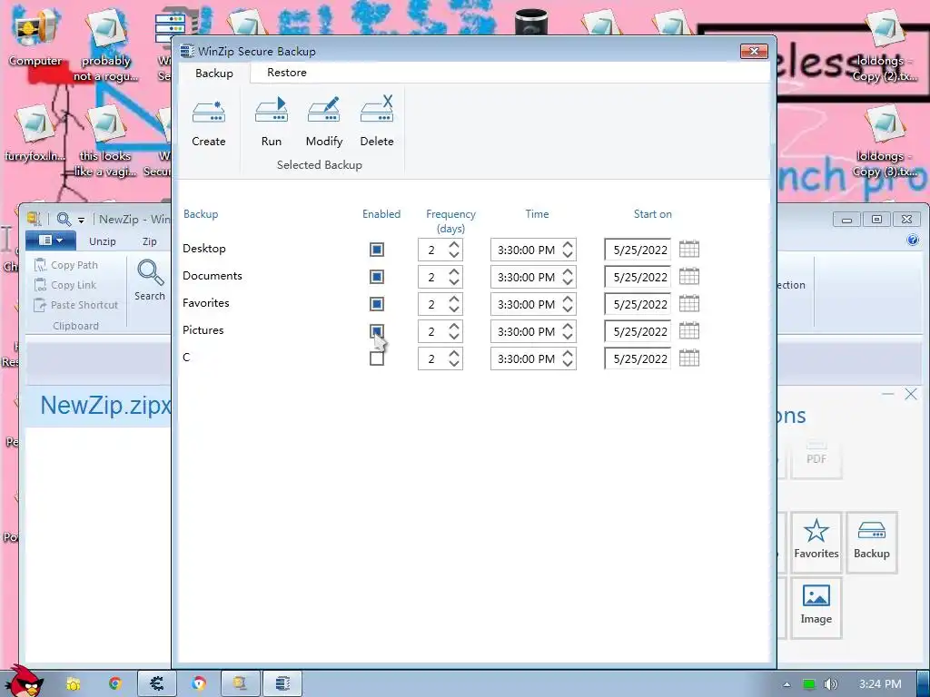Minimize the WinZip actions pane

point(888,394)
